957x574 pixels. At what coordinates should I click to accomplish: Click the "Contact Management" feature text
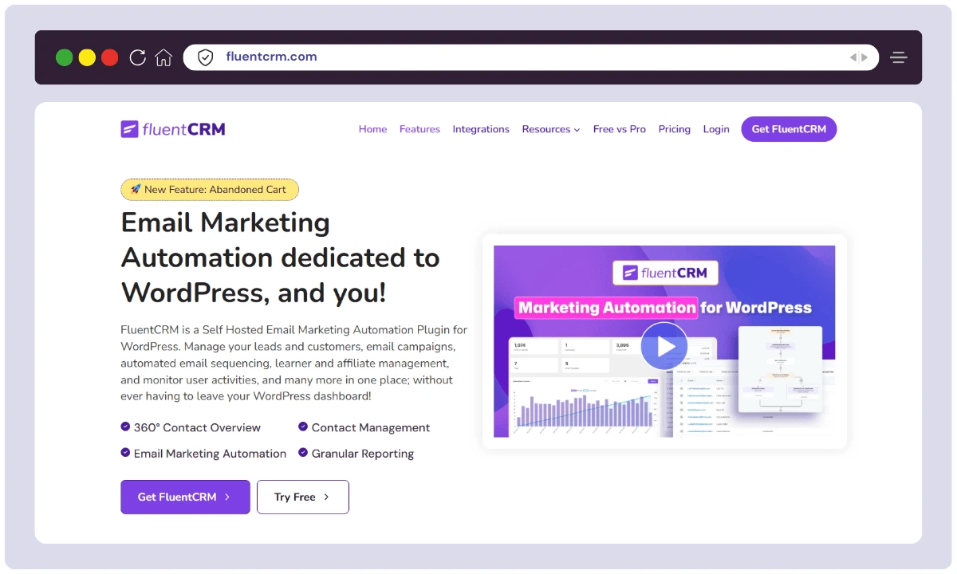pos(371,428)
